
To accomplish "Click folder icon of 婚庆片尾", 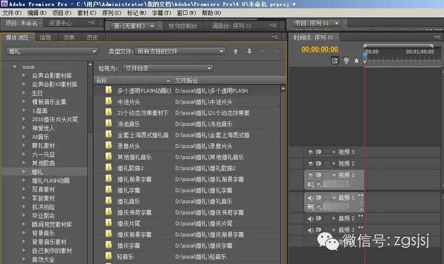I will coord(108,223).
